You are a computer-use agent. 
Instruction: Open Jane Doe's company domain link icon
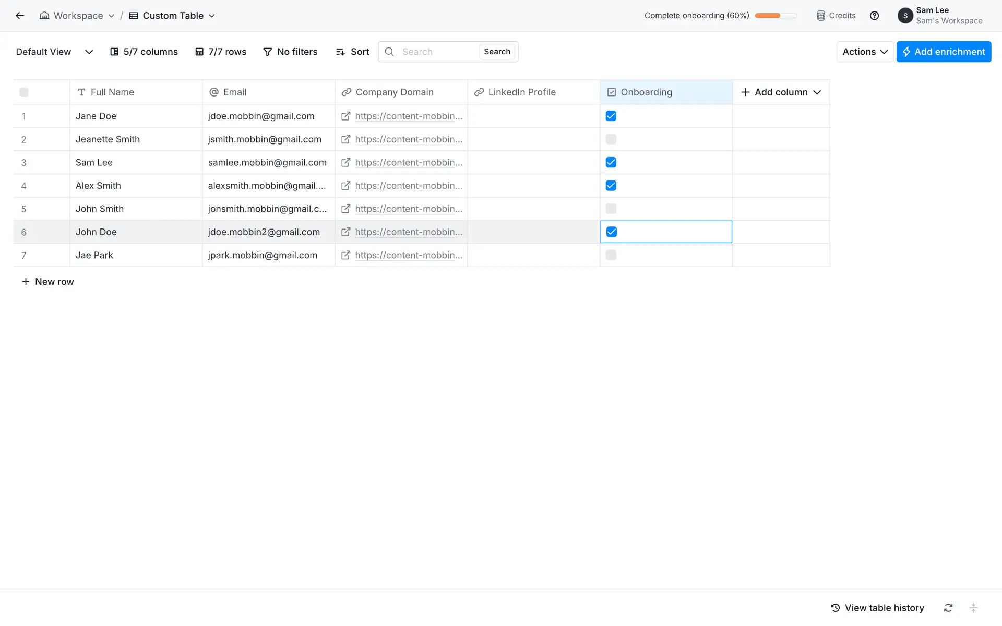[345, 116]
